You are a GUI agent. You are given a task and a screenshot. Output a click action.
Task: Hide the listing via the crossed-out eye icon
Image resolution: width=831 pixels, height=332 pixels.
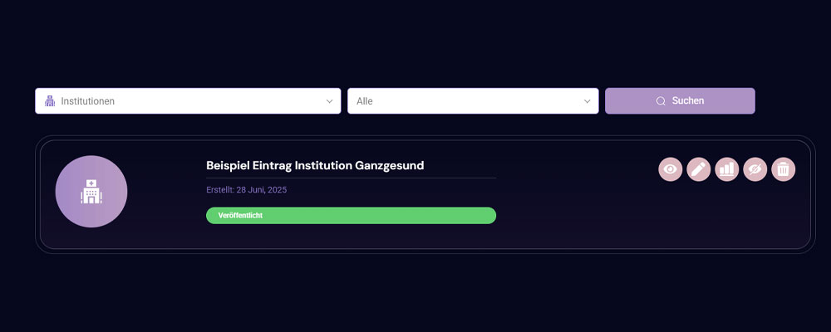coord(755,169)
